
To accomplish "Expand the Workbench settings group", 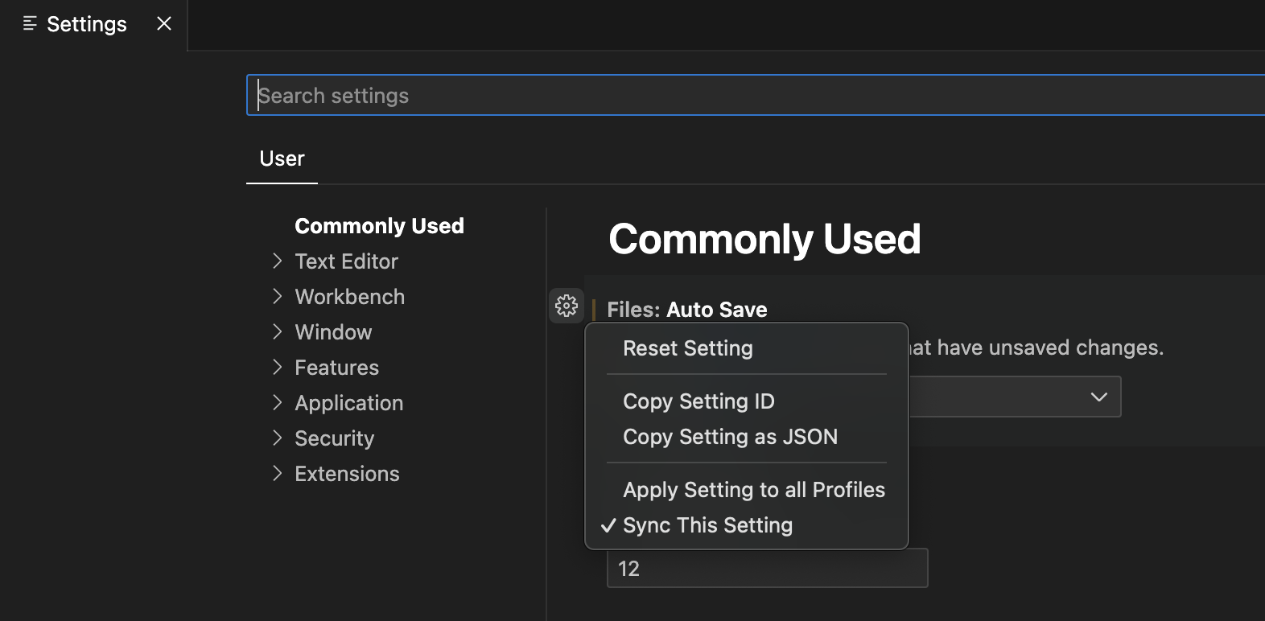I will point(278,297).
